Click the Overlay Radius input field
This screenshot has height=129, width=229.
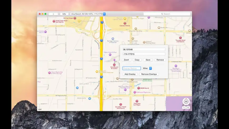[132, 68]
